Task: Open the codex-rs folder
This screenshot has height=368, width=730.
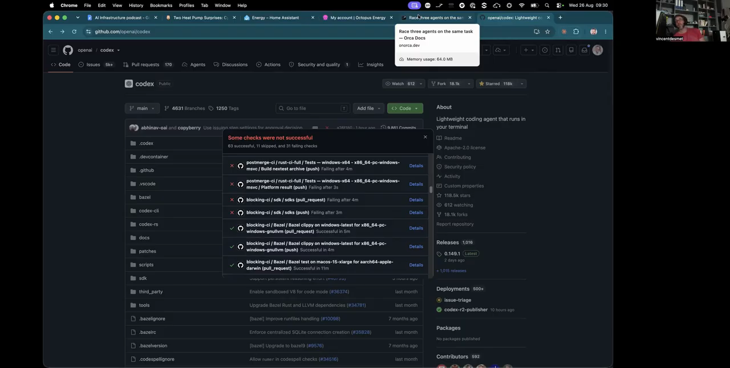Action: (x=148, y=224)
